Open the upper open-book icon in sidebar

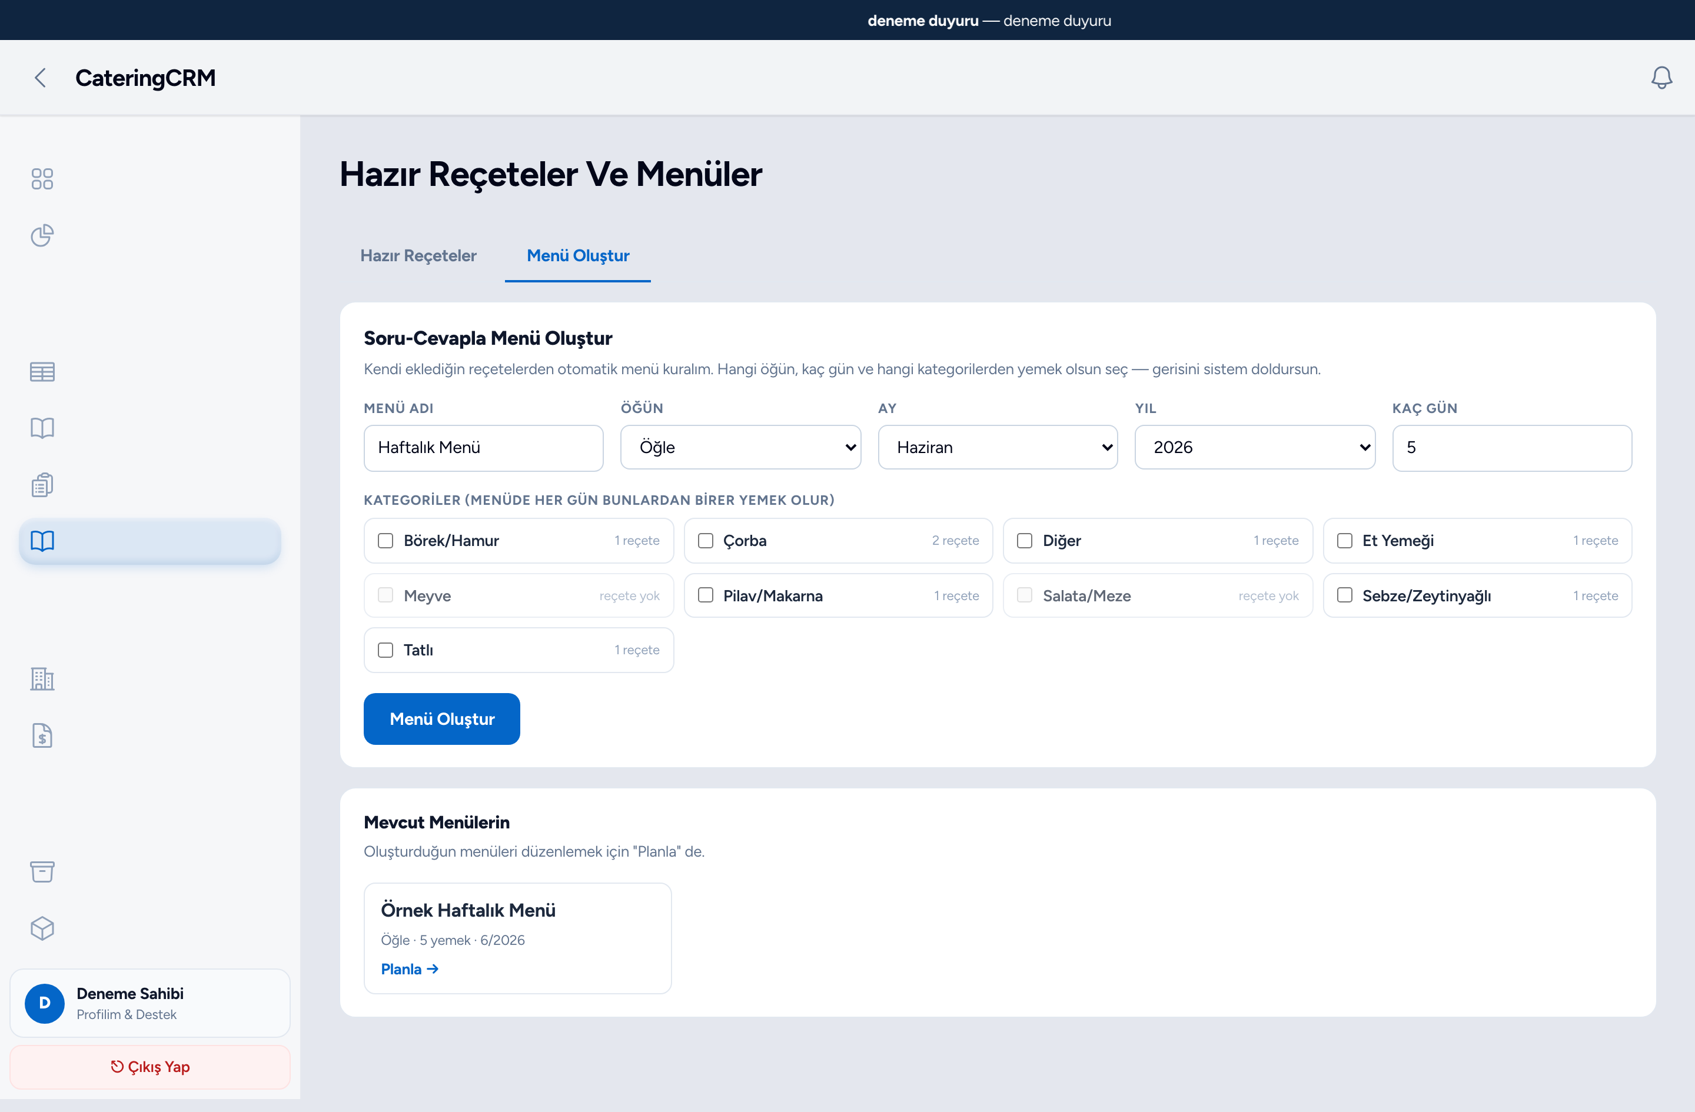(42, 428)
